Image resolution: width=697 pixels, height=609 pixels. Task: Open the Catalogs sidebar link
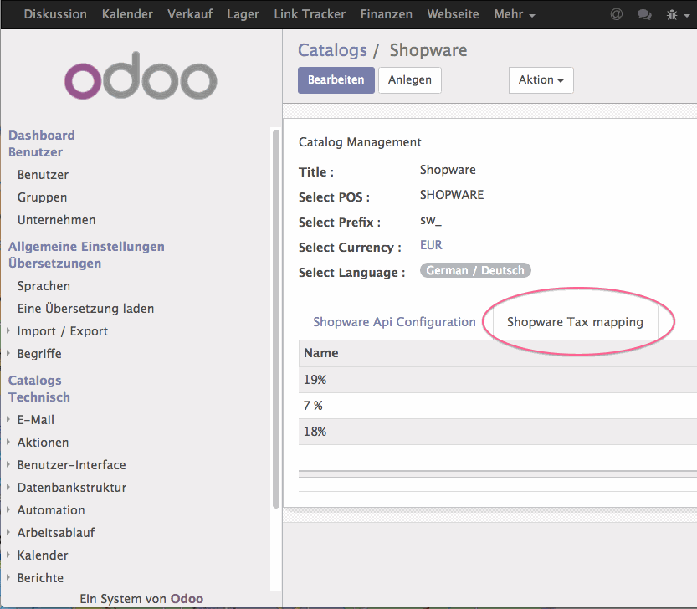(34, 381)
